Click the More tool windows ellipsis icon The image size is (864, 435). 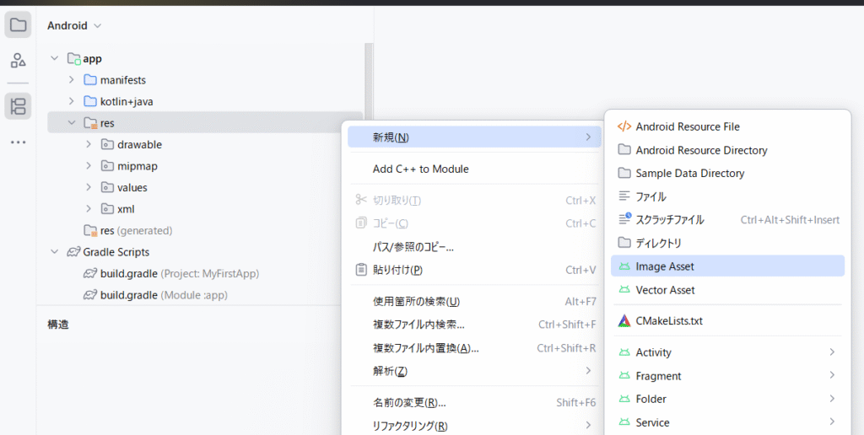point(18,142)
